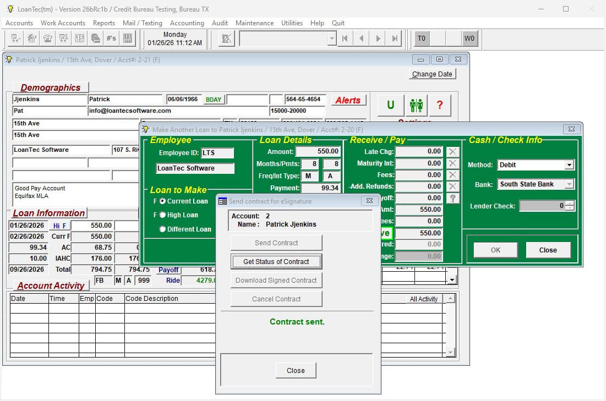
Task: Click the Employee ID field LTS
Action: [x=217, y=153]
